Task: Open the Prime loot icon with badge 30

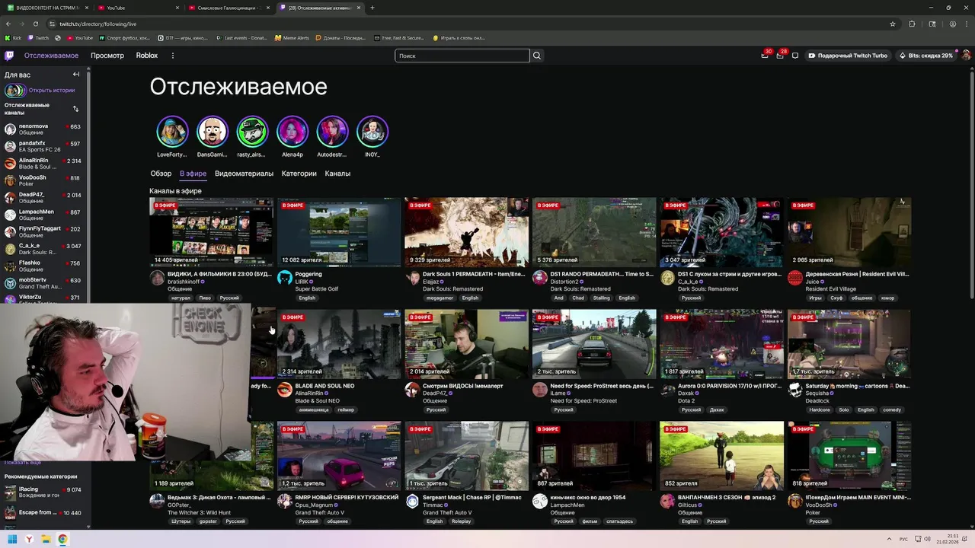Action: (x=765, y=55)
